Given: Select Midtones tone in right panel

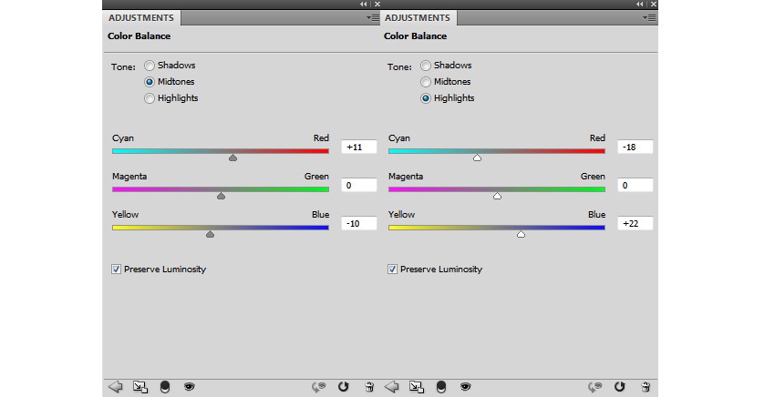Looking at the screenshot, I should (x=426, y=82).
